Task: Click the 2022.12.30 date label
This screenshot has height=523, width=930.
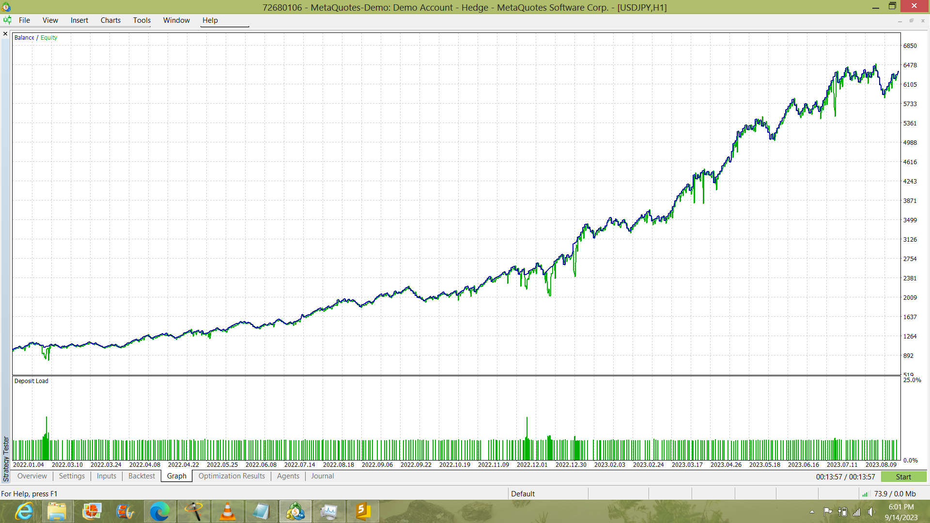Action: click(571, 465)
